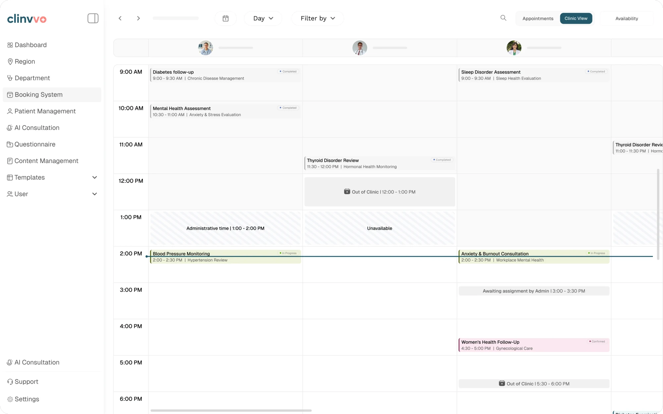Click the User people icon

point(10,194)
